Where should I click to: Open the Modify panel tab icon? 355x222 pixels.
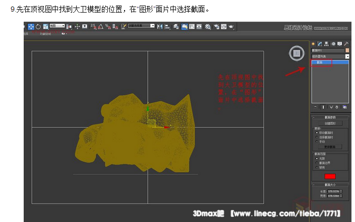pyautogui.click(x=319, y=44)
